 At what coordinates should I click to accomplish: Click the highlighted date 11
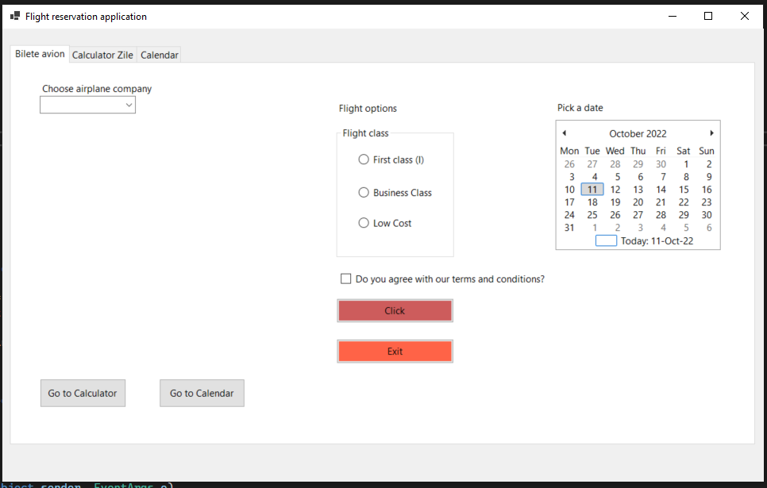click(x=592, y=189)
